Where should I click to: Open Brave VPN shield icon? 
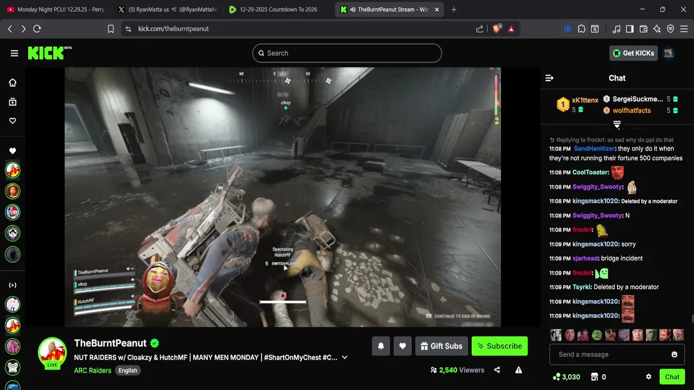(671, 29)
